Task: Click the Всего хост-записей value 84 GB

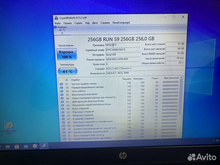Action: (175, 49)
